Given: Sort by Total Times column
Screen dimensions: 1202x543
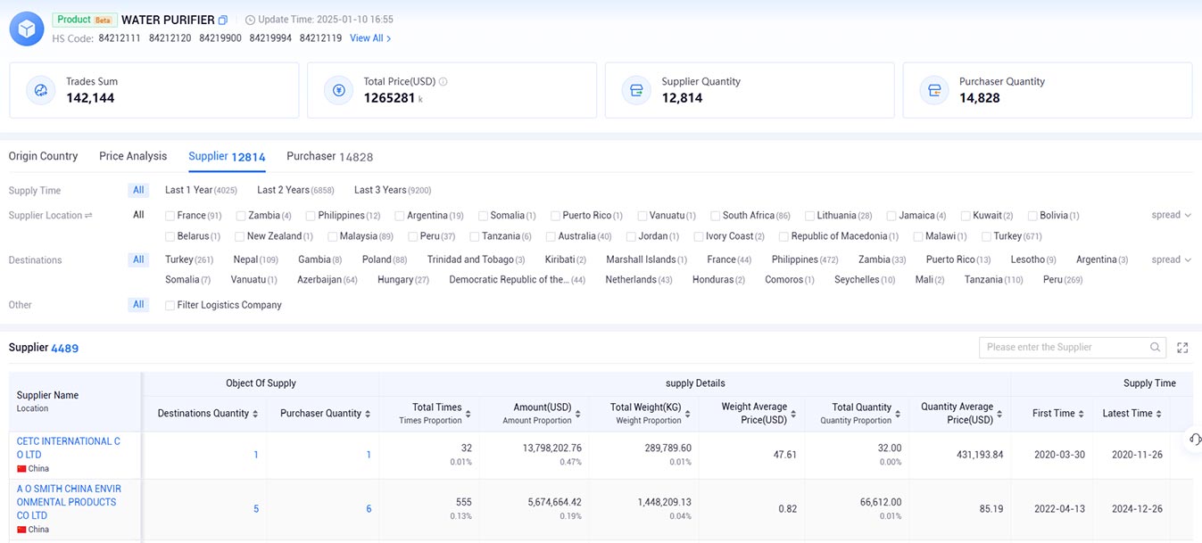Looking at the screenshot, I should pos(469,414).
